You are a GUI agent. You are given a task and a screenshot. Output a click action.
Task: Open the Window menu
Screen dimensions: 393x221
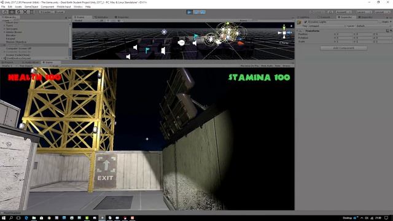(78, 7)
